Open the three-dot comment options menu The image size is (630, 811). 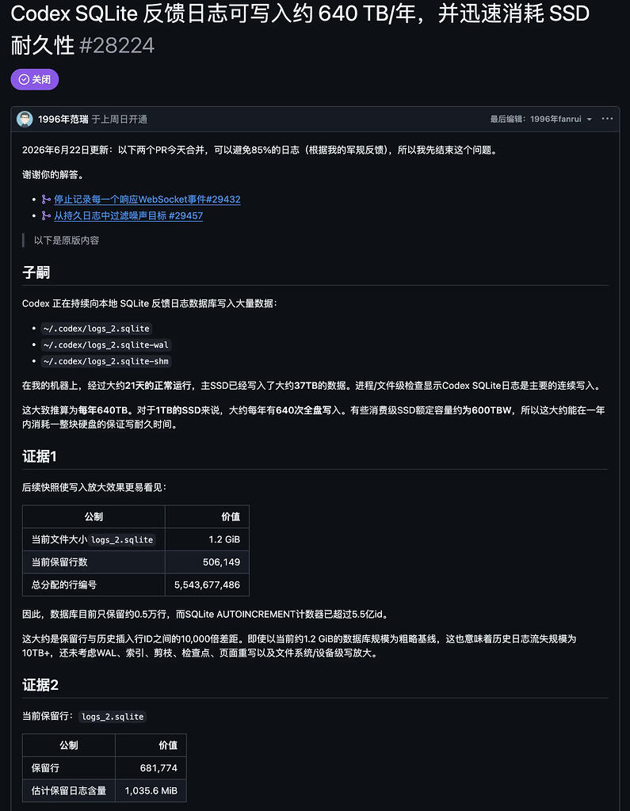(607, 119)
